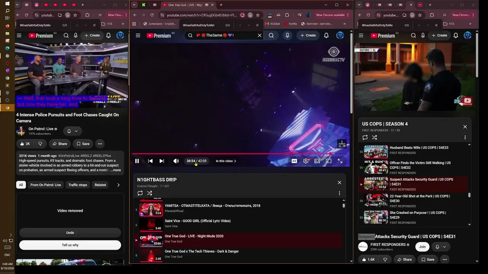Share the On Patrol: Live video

coord(59,144)
